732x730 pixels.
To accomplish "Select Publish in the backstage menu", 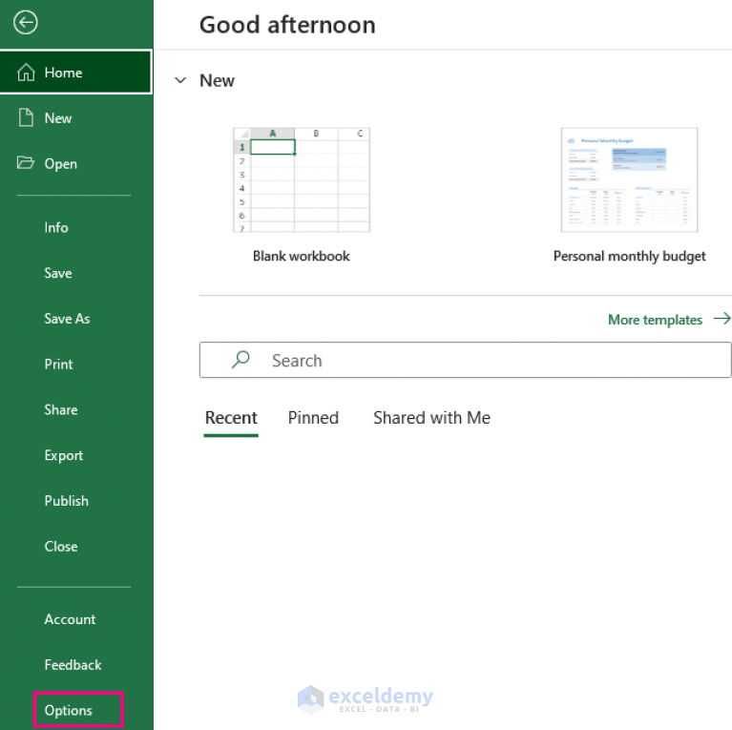I will [x=66, y=501].
